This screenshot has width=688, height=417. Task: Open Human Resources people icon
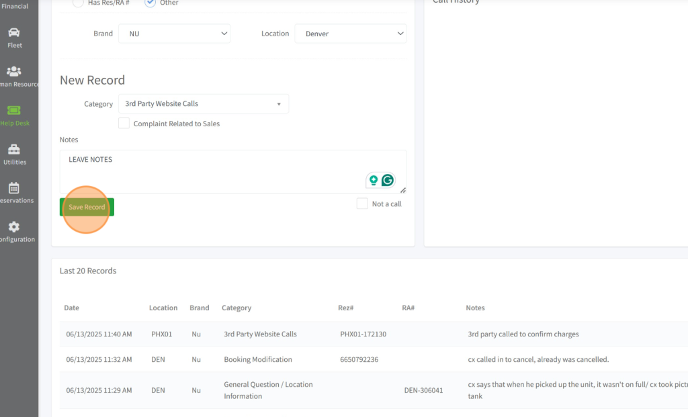[x=14, y=72]
